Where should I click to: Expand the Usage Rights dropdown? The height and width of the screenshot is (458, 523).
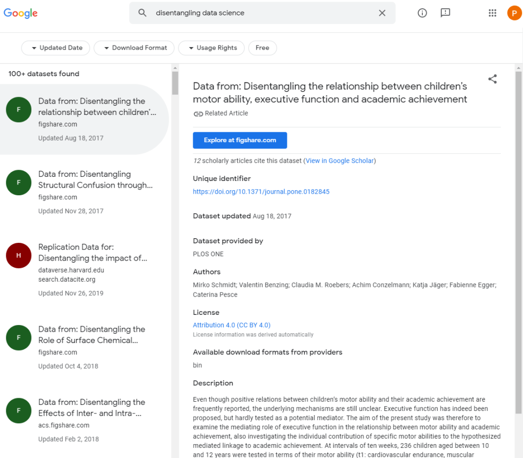coord(211,48)
